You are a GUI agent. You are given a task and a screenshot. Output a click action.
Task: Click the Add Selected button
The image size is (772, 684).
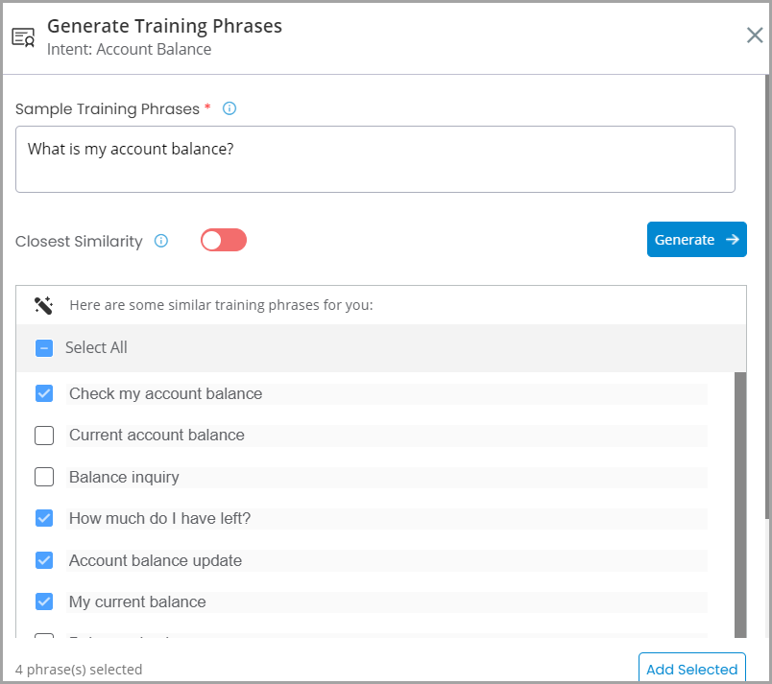691,668
